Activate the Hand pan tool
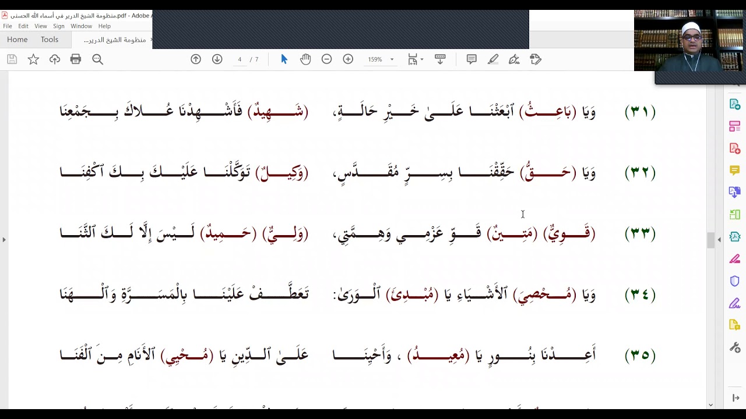The image size is (746, 419). click(x=305, y=59)
